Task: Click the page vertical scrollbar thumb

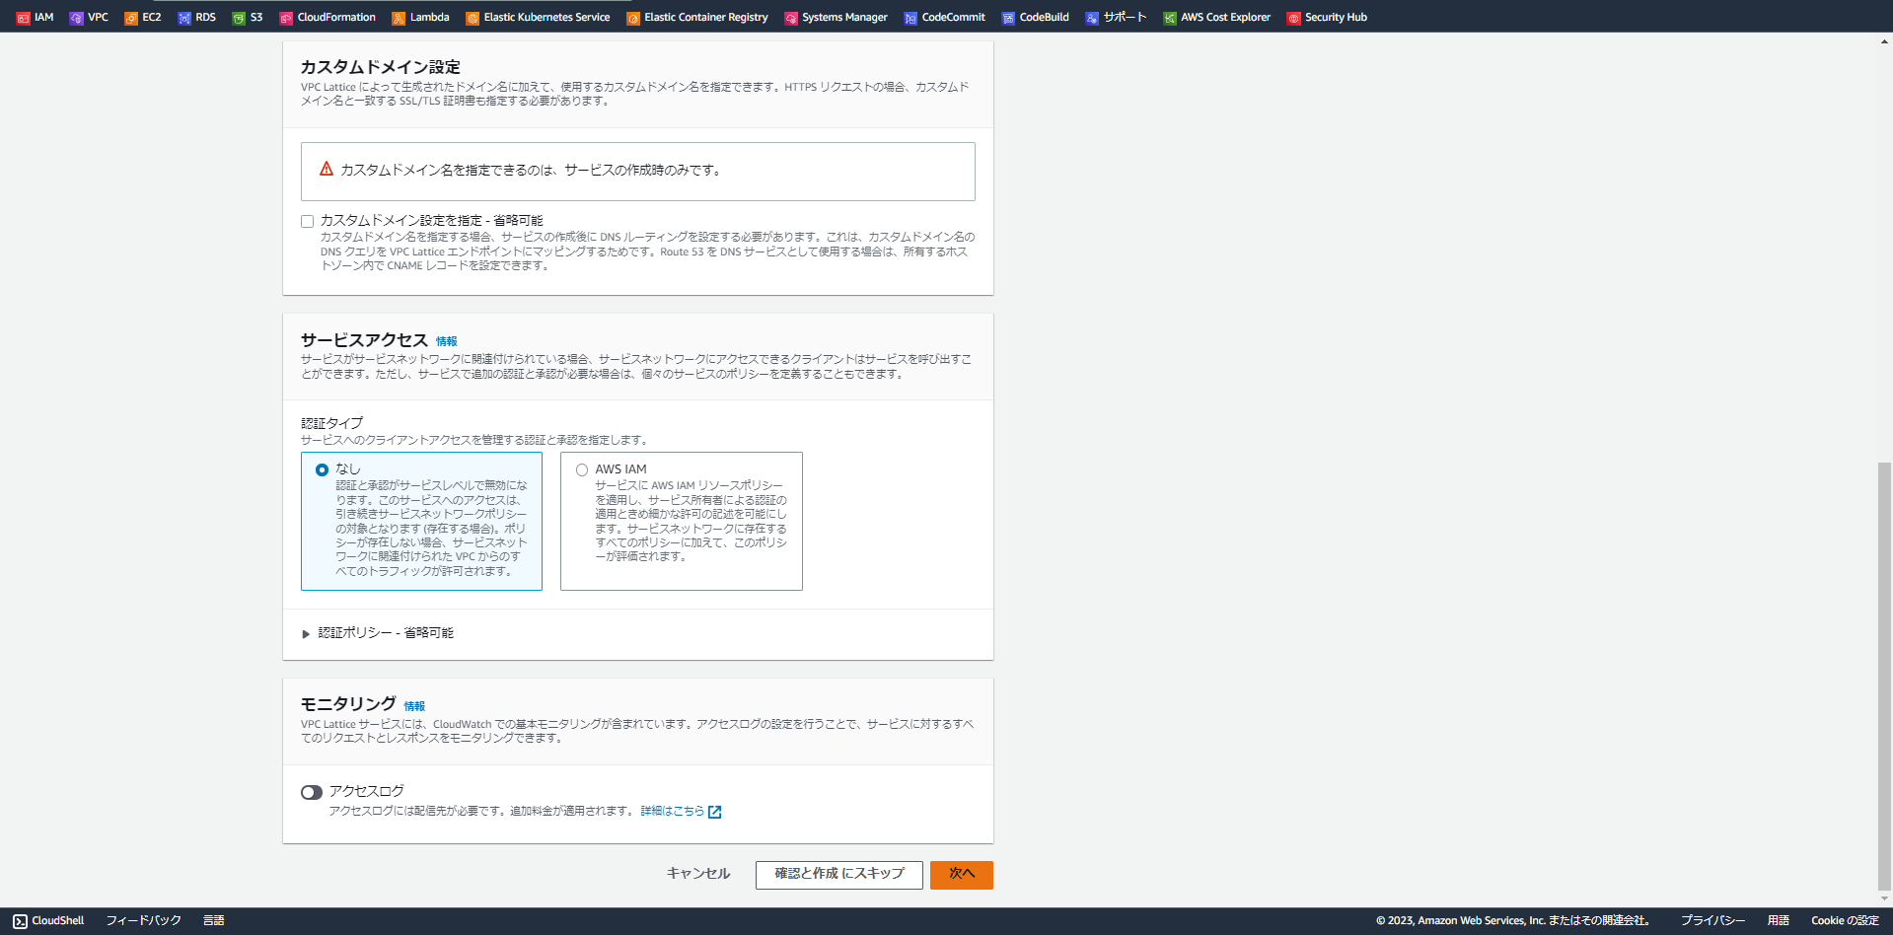Action: (1884, 675)
